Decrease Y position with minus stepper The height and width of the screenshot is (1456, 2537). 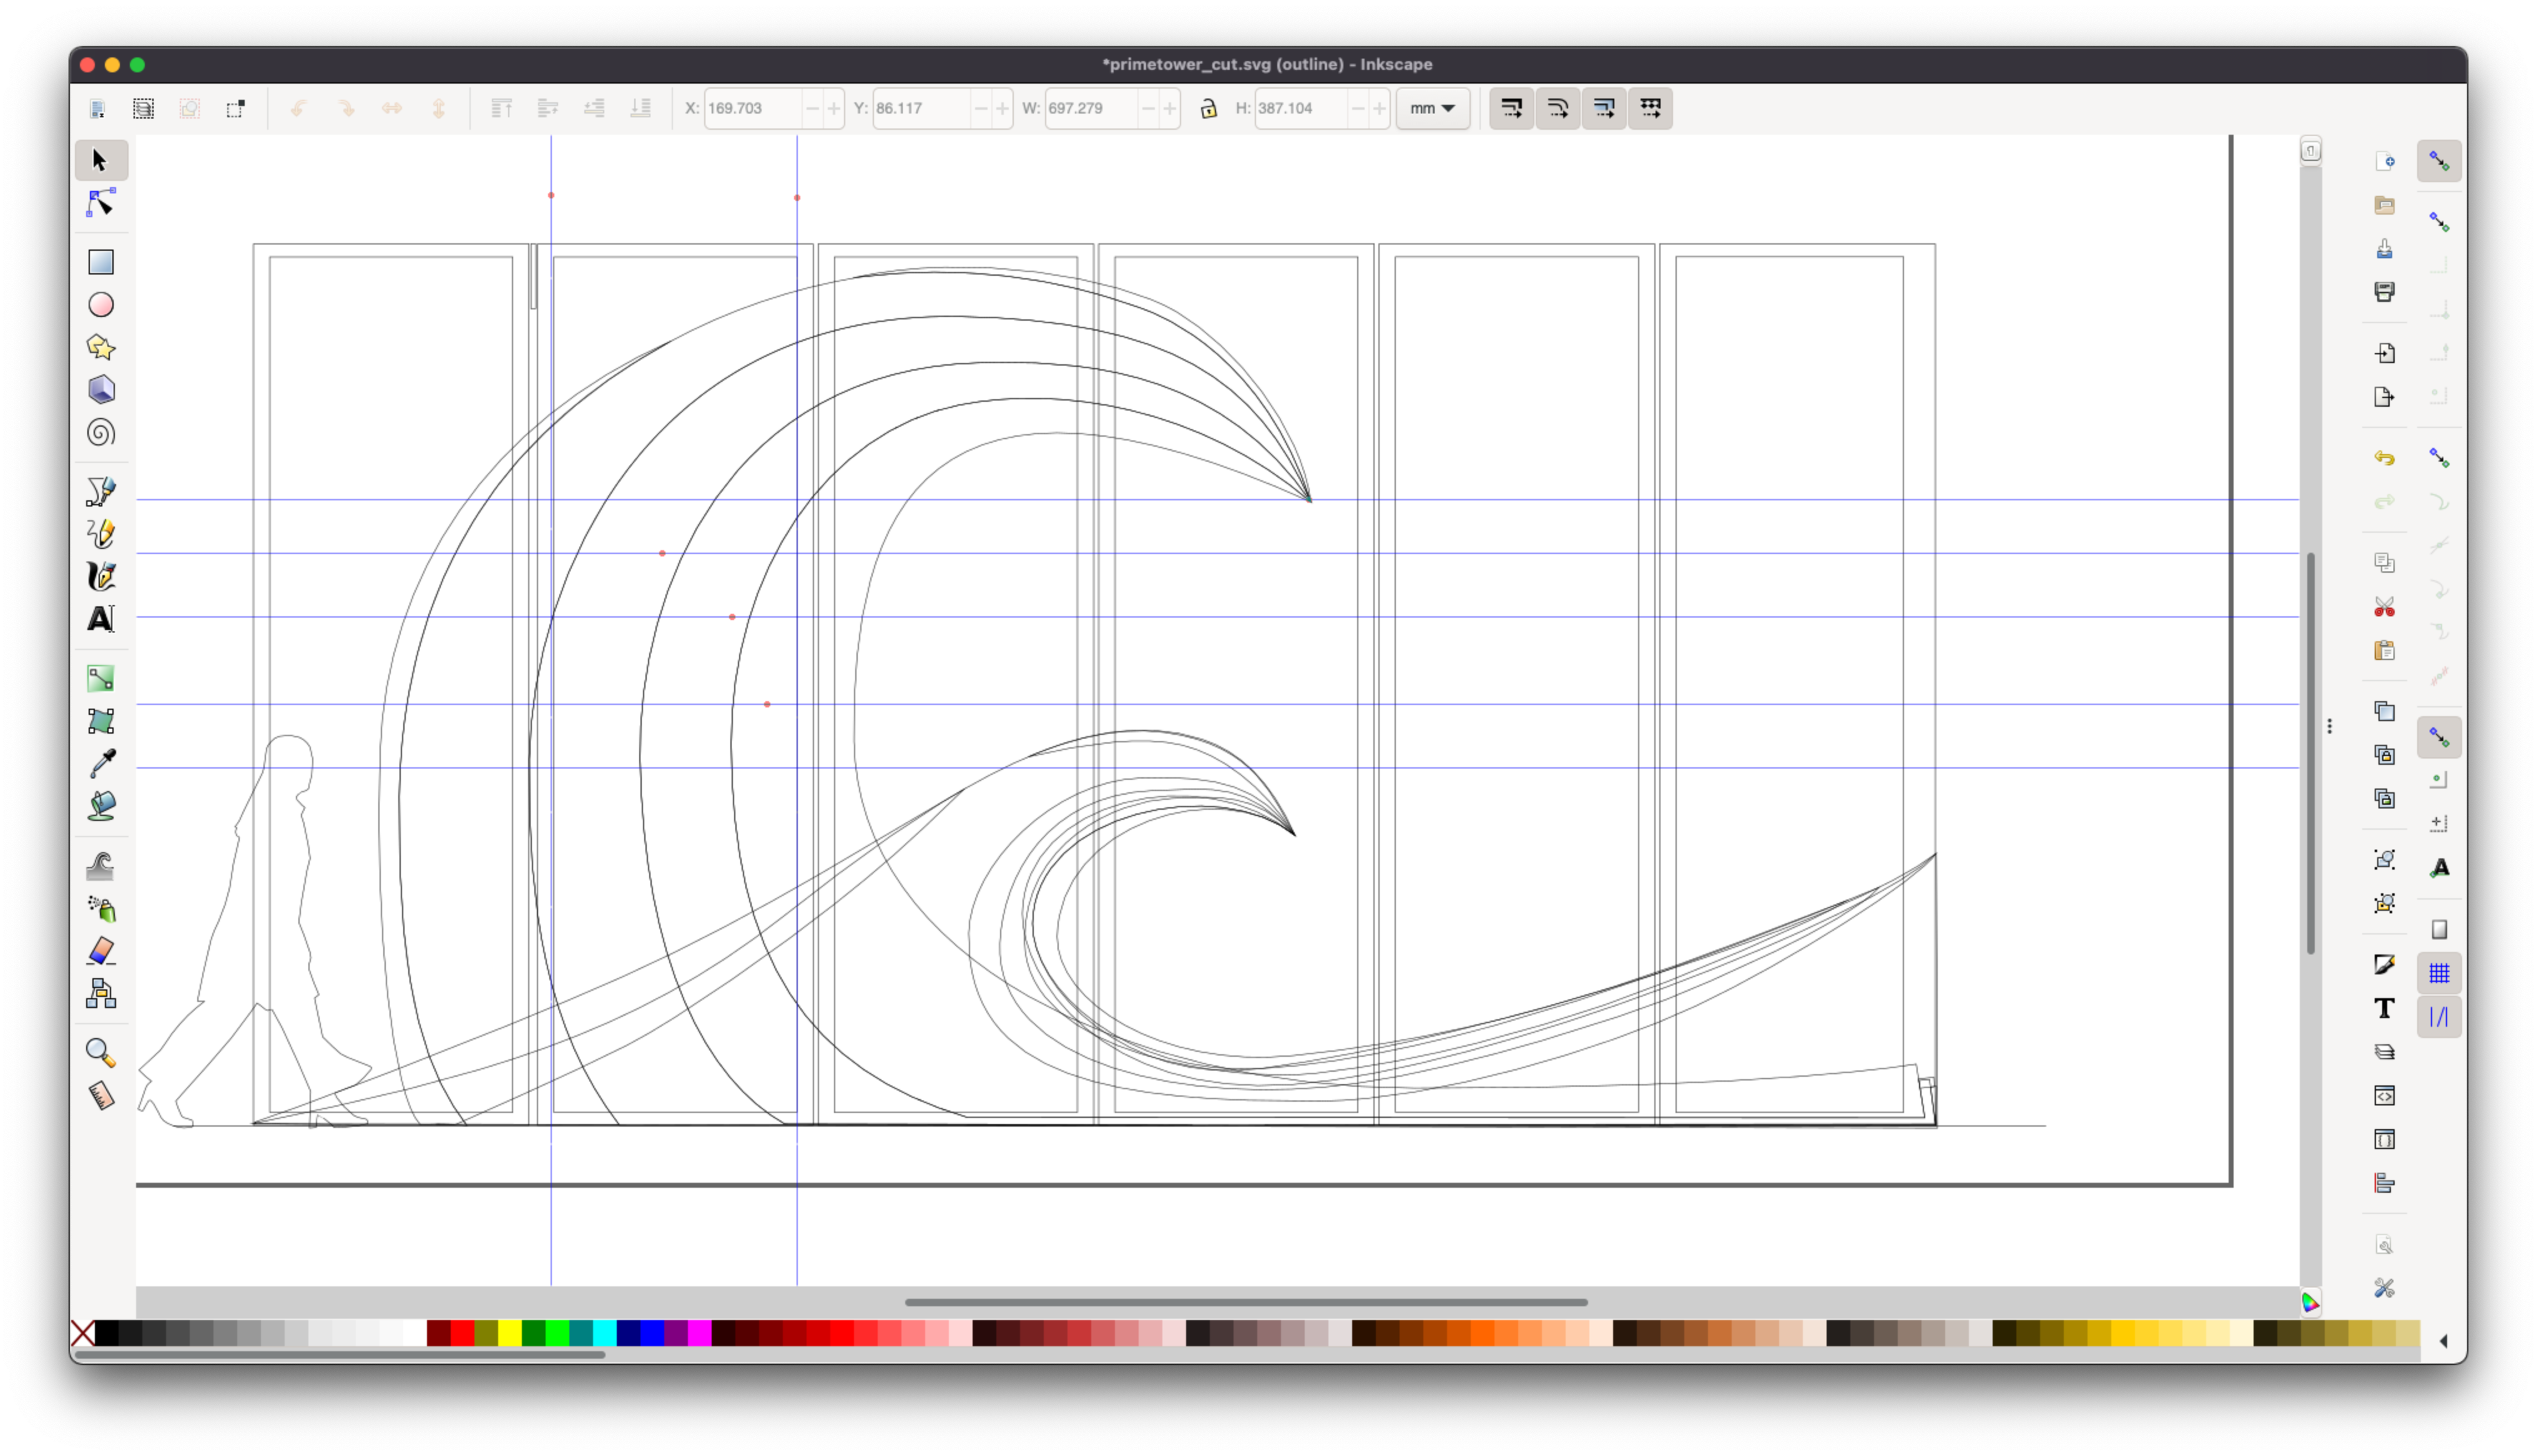pos(980,108)
